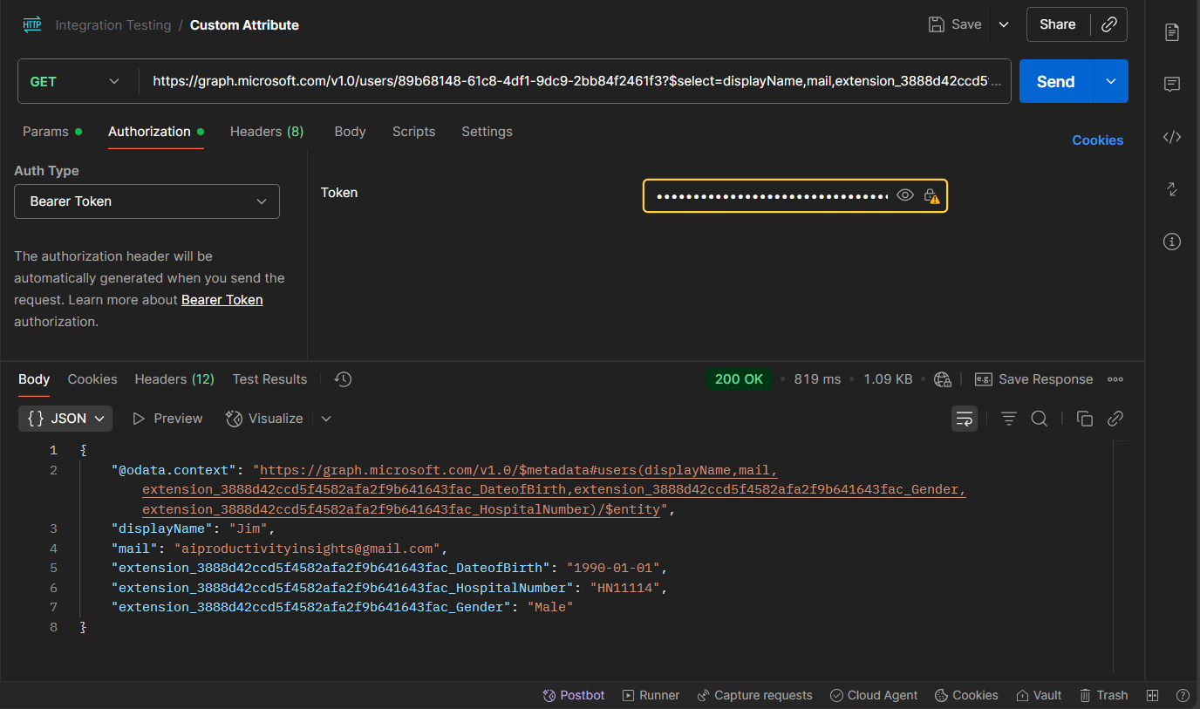This screenshot has width=1200, height=709.
Task: Switch to the Test Results tab
Action: tap(269, 379)
